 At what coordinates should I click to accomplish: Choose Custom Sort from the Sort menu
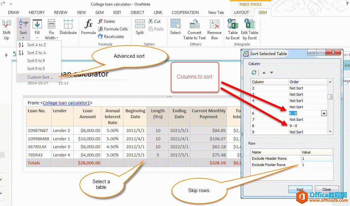[x=40, y=77]
